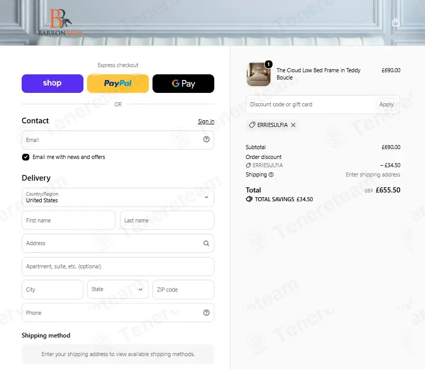Open the State dropdown
Viewport: 425px width, 369px height.
(x=118, y=290)
